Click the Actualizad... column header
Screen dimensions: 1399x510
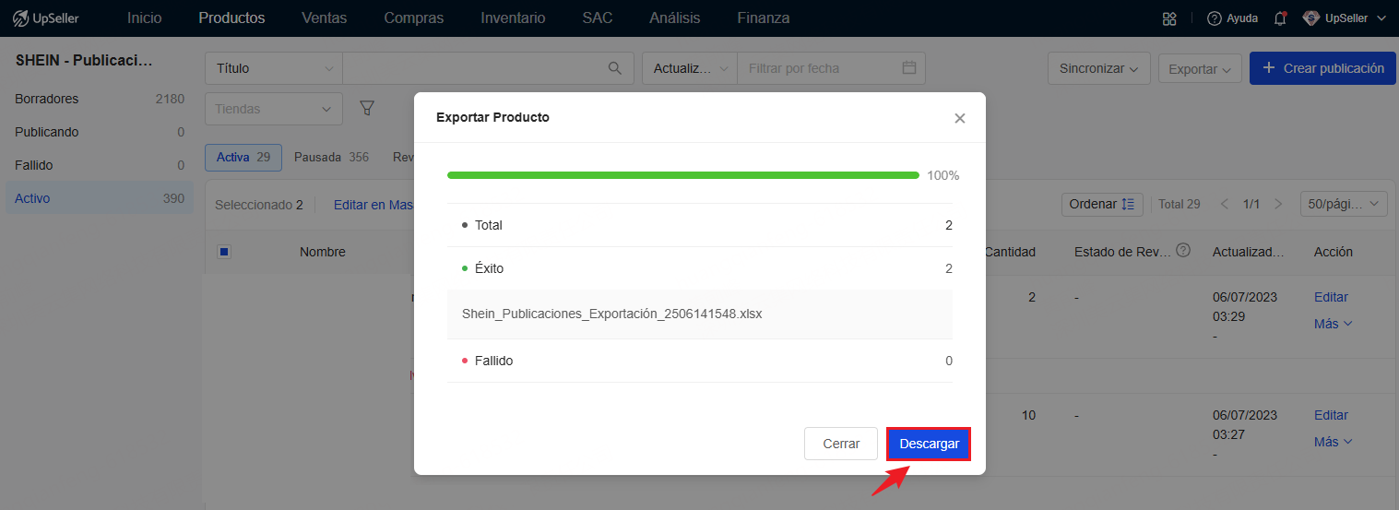point(1249,252)
